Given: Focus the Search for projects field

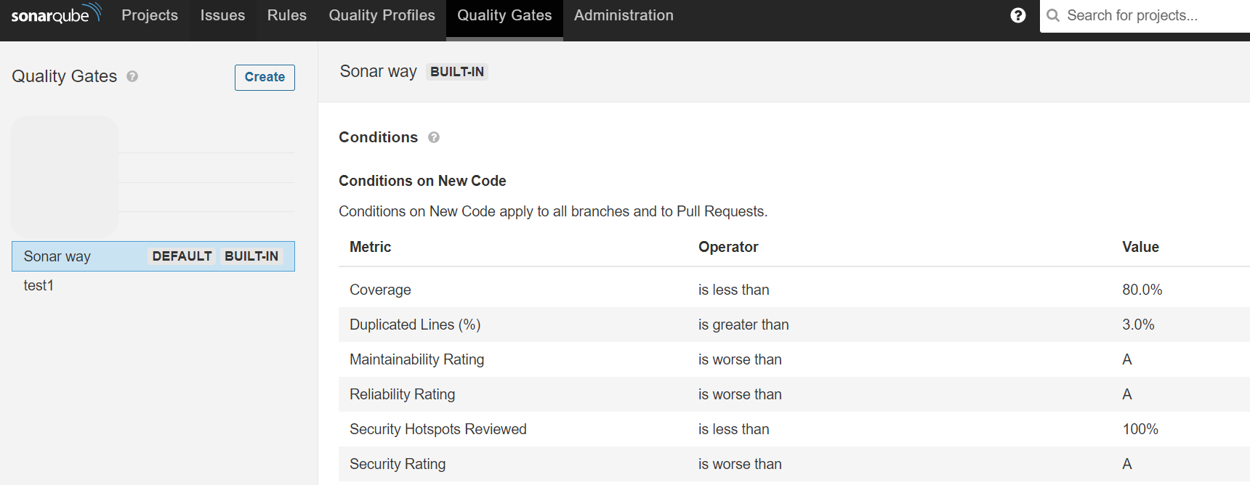Looking at the screenshot, I should tap(1152, 15).
